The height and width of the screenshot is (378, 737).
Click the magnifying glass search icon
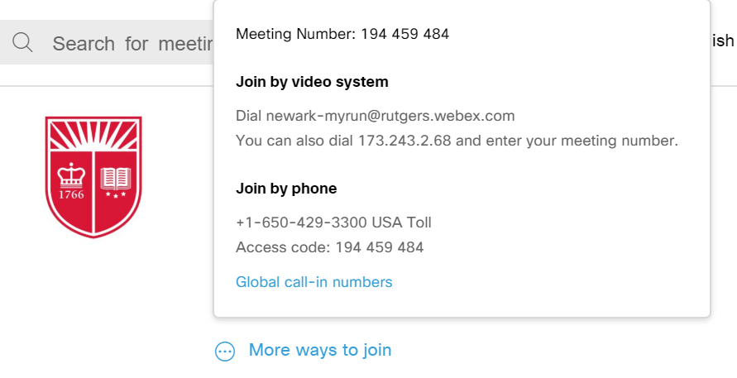(22, 42)
